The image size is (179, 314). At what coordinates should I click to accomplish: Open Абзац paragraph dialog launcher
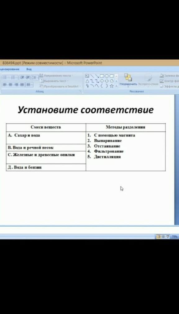click(x=80, y=91)
